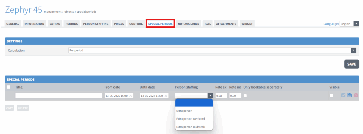The height and width of the screenshot is (134, 363).
Task: Choose Extra person weekend option
Action: (x=194, y=119)
